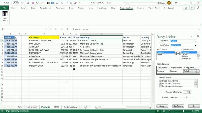This screenshot has height=113, width=202.
Task: Open Ribbon Display Options in the title bar
Action: 176,3
